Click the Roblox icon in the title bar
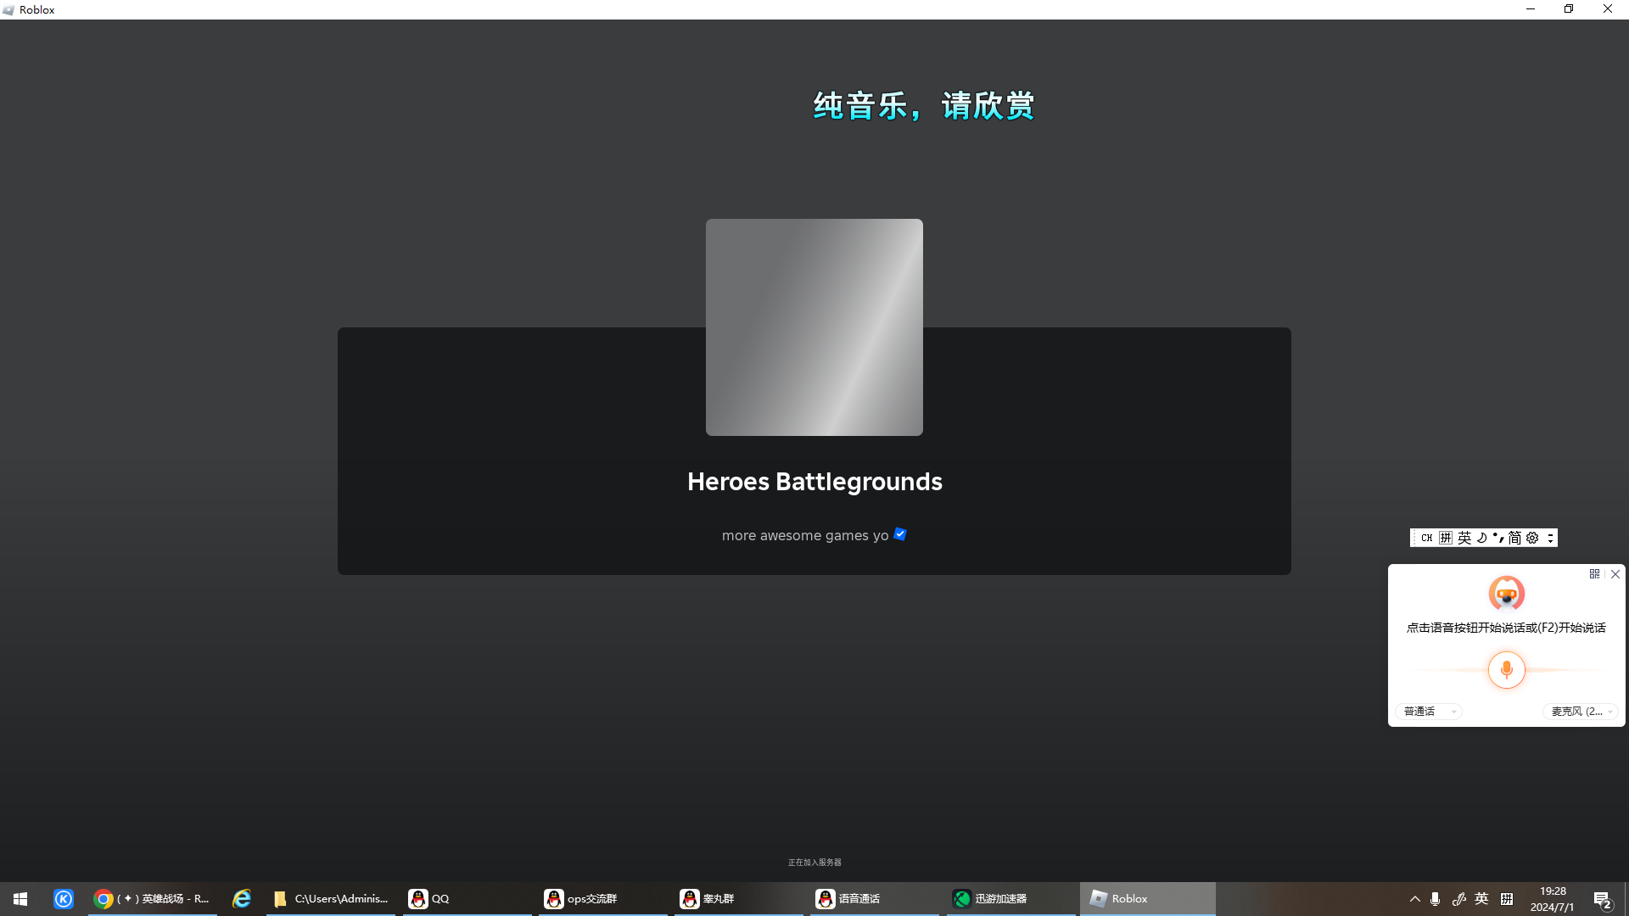The width and height of the screenshot is (1629, 916). coord(8,10)
